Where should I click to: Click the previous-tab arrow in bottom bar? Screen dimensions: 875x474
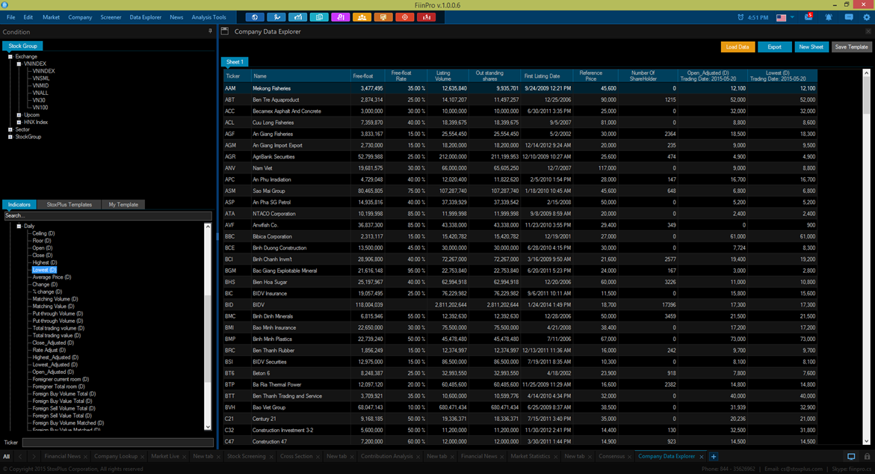click(x=20, y=457)
